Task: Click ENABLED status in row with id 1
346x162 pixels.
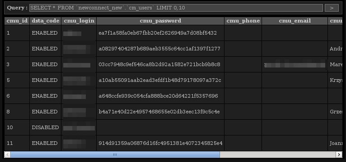Action: [x=45, y=33]
